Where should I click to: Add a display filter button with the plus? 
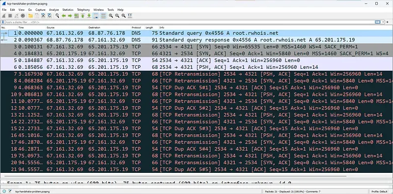(x=388, y=22)
